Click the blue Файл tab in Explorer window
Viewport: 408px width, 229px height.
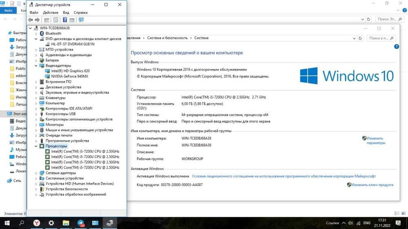8,11
